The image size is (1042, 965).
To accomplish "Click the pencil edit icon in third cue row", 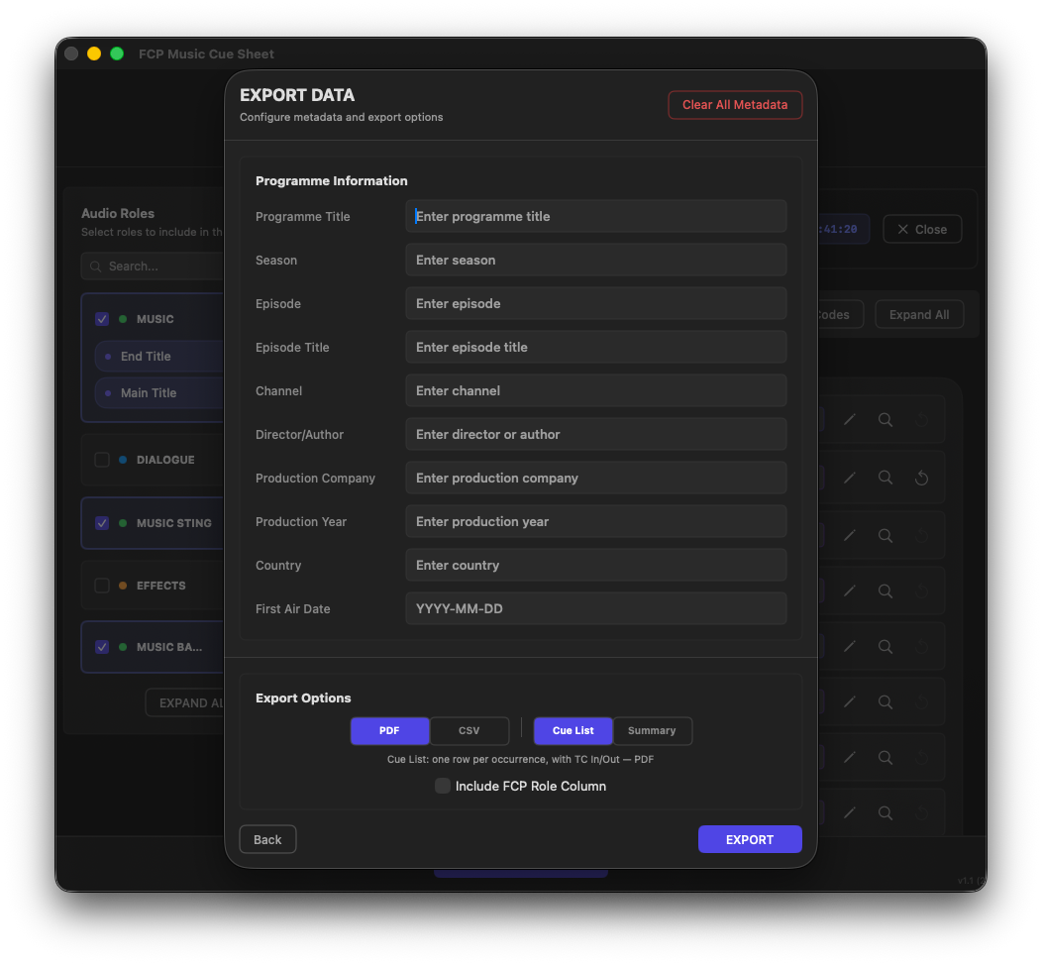I will pyautogui.click(x=849, y=535).
